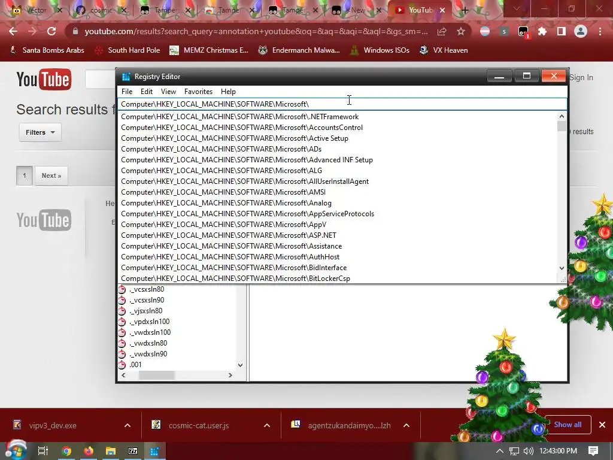Open the YouTube Filters dropdown
Viewport: 613px width, 460px height.
40,132
